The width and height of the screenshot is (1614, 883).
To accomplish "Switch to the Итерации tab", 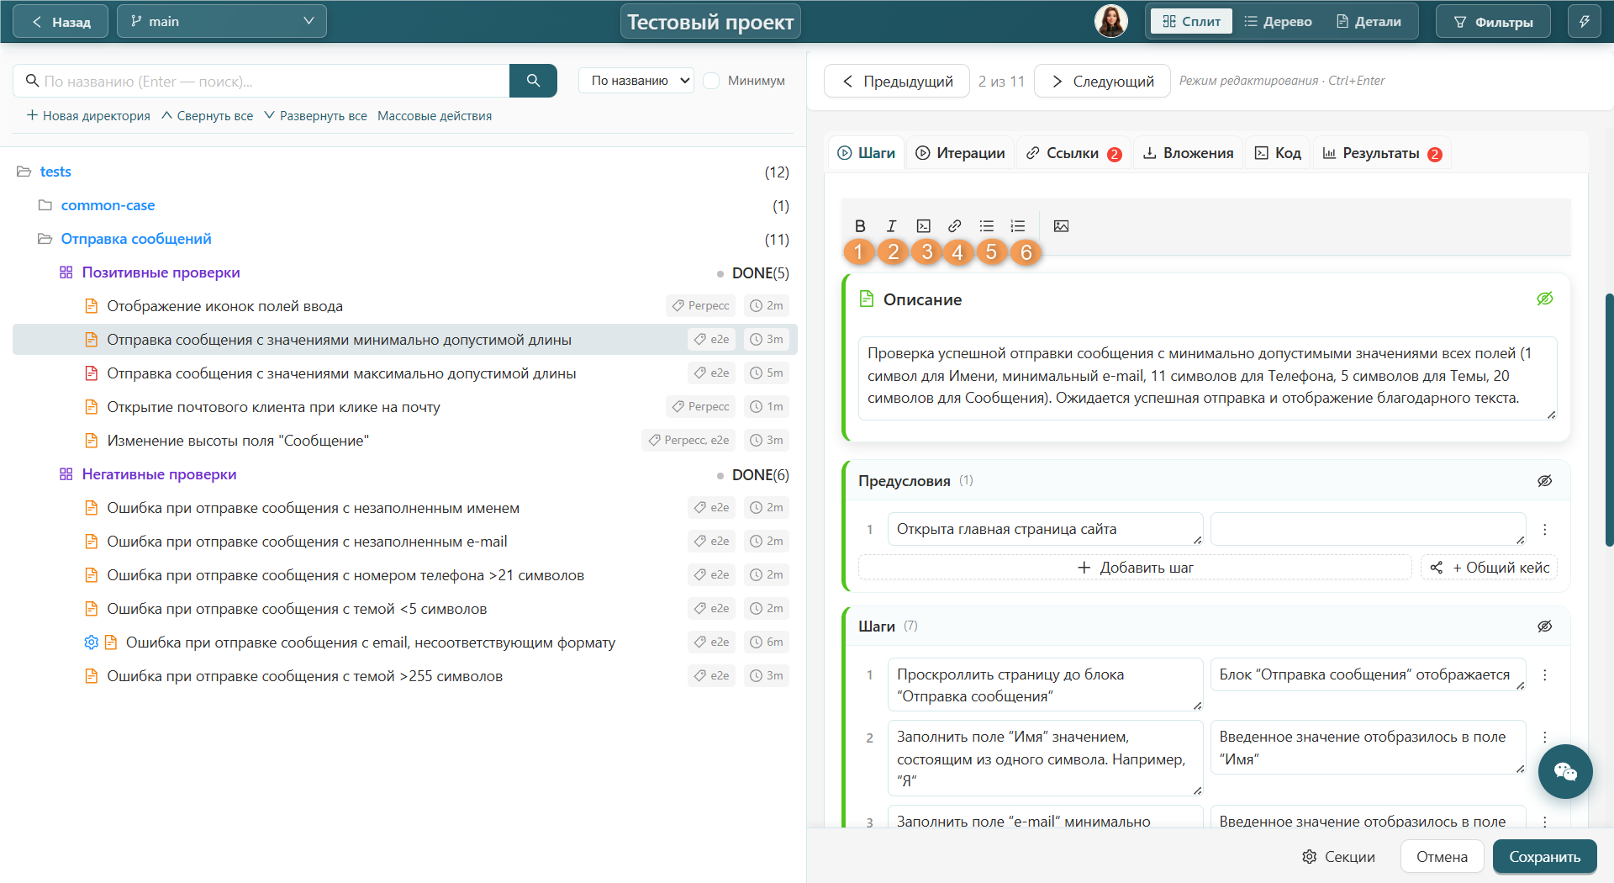I will click(x=960, y=153).
